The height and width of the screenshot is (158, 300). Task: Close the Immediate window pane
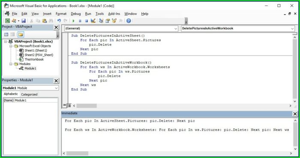click(295, 114)
